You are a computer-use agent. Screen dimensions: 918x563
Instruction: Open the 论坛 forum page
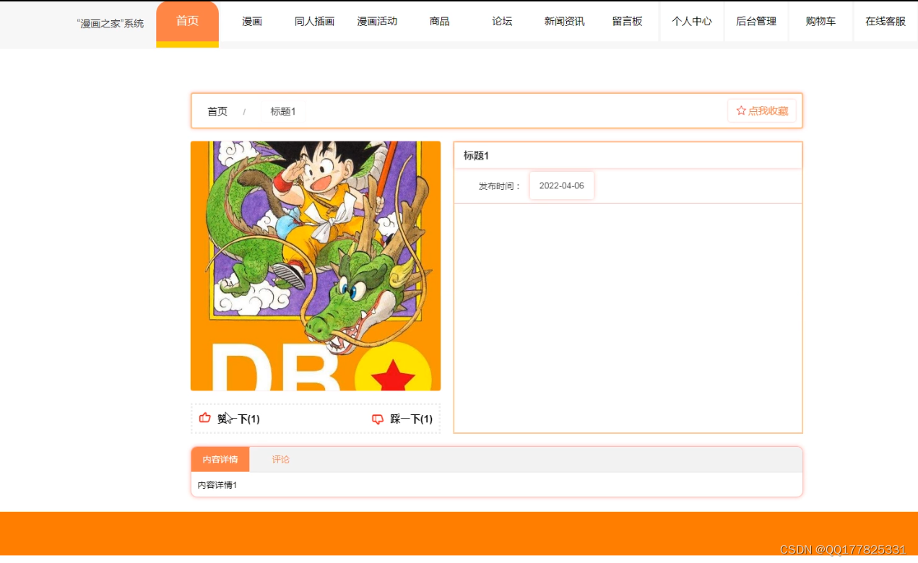point(501,22)
